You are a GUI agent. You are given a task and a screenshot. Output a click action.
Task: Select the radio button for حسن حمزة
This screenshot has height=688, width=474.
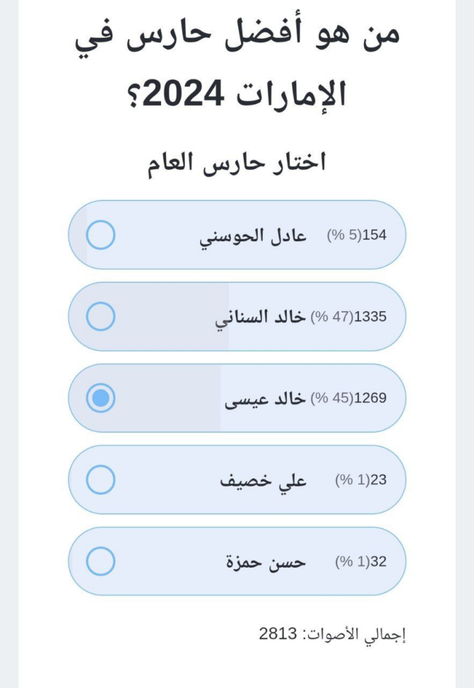(x=101, y=562)
